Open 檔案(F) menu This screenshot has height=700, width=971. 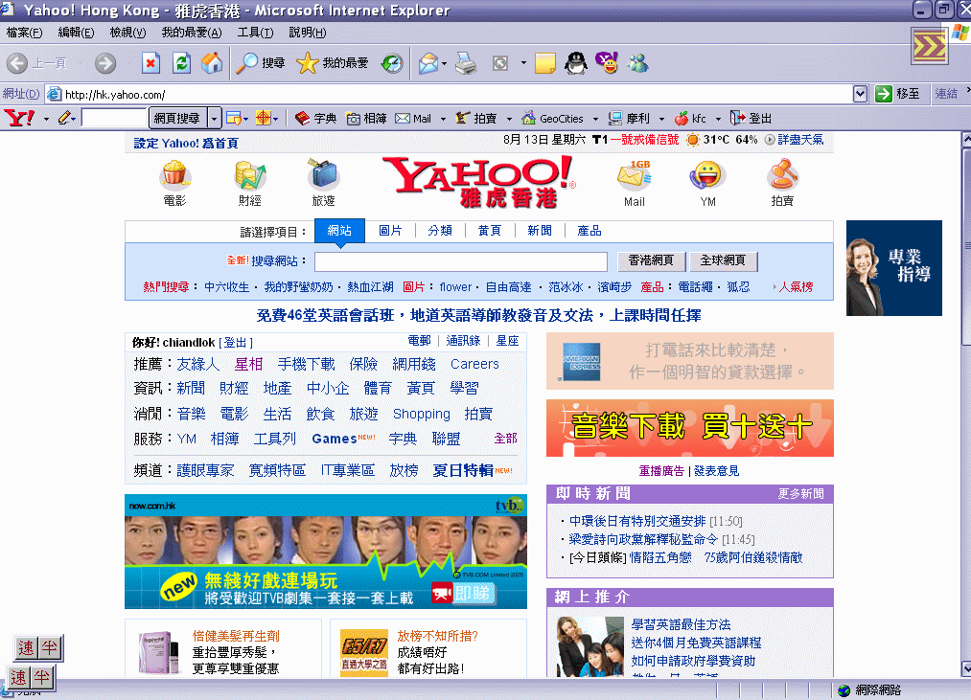(24, 33)
